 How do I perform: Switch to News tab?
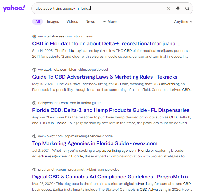[90, 21]
